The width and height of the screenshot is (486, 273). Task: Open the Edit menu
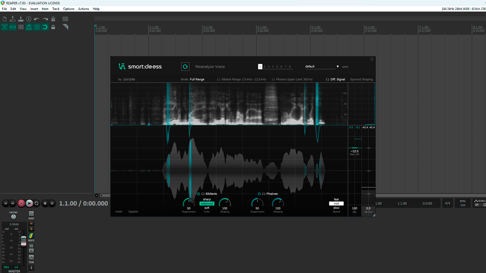(13, 9)
